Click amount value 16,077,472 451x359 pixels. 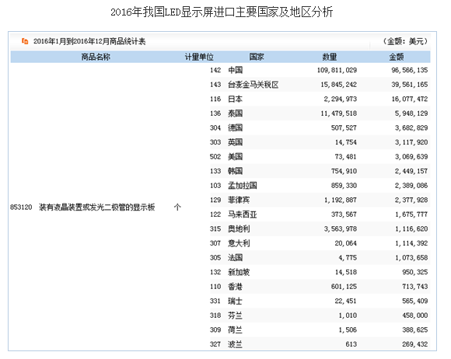point(410,99)
